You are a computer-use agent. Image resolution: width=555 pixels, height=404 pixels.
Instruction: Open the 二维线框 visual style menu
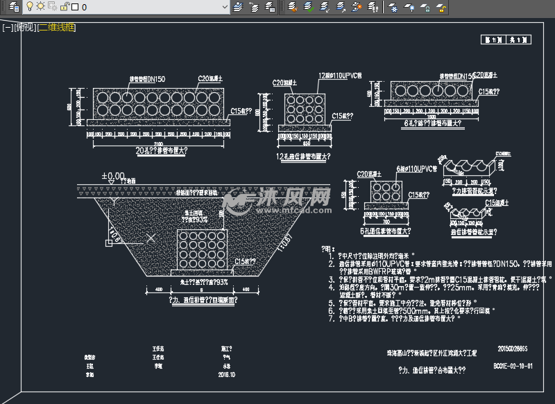(57, 28)
